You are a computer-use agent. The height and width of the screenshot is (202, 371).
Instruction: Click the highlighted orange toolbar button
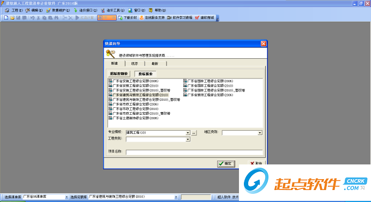[x=107, y=17]
